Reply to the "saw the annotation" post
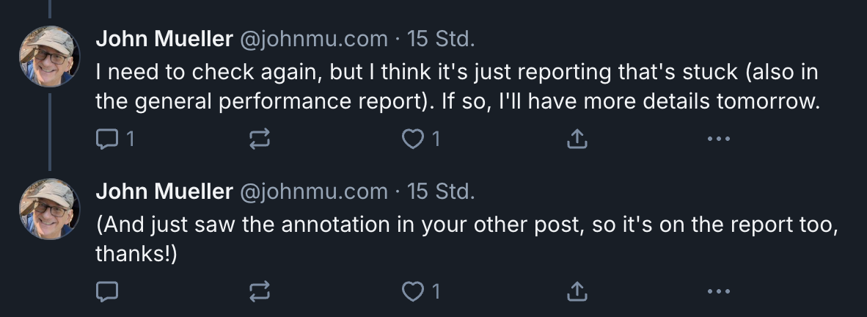 pyautogui.click(x=107, y=292)
